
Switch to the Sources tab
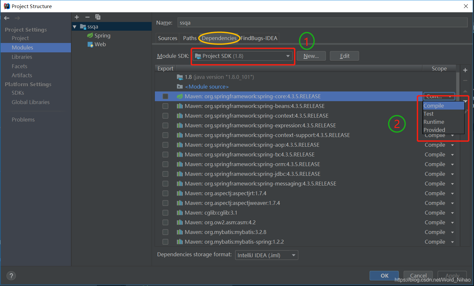(x=168, y=38)
